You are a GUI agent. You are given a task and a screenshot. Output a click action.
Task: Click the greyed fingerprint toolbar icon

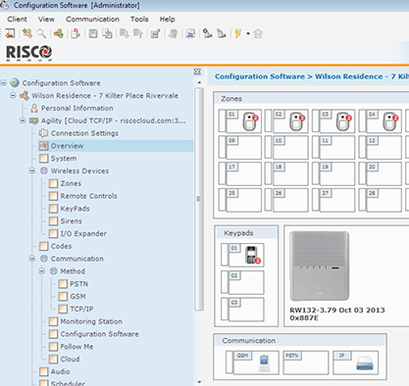click(174, 33)
